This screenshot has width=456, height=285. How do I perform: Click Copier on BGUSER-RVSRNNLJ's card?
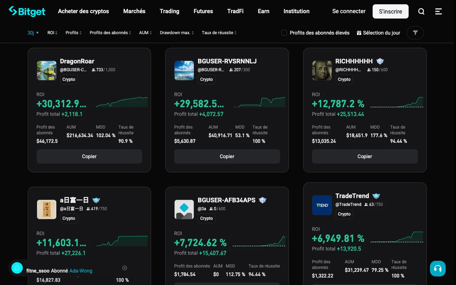[227, 156]
